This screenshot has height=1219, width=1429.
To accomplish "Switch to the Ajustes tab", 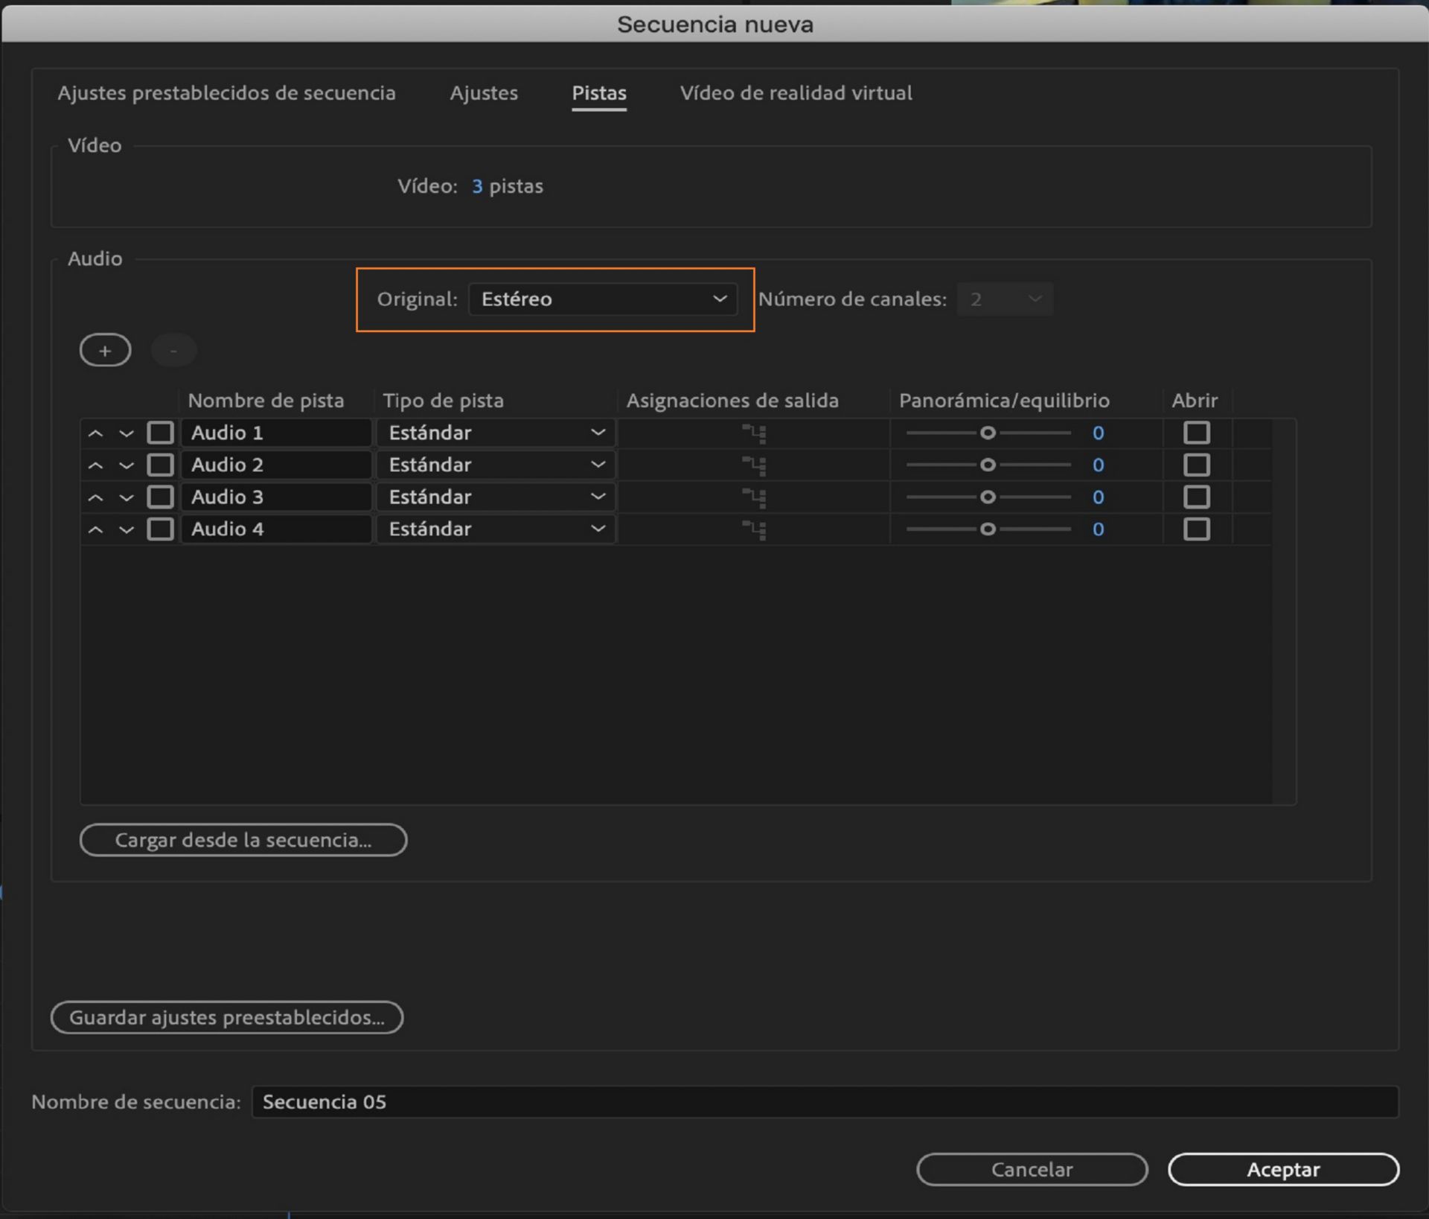I will coord(483,93).
